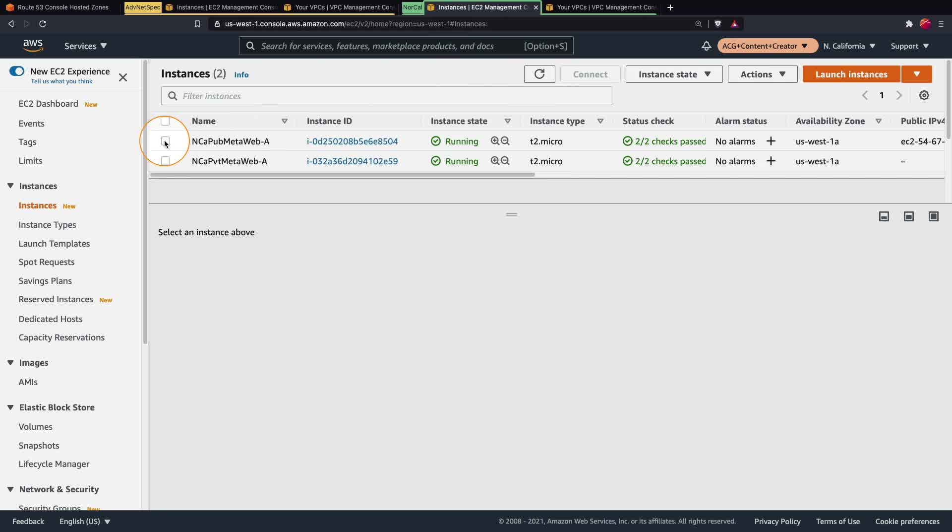Open Brave shields icon
The width and height of the screenshot is (952, 532).
tap(717, 24)
